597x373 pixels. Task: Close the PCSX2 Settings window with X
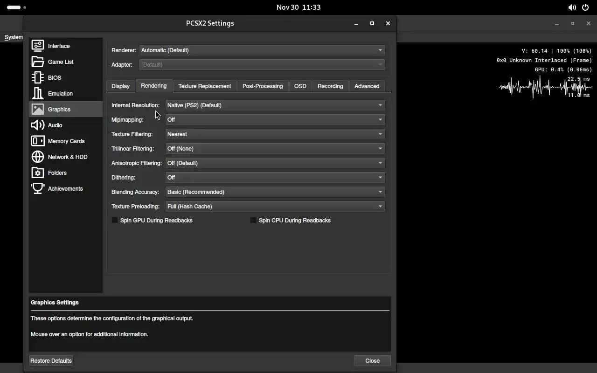point(388,23)
